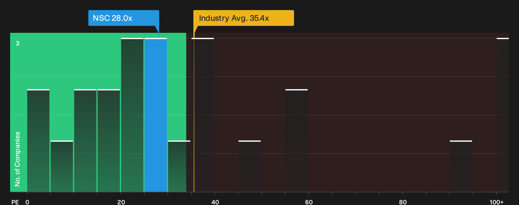Select the bar for PE 5 to 10
Image resolution: width=519 pixels, height=205 pixels.
(62, 166)
